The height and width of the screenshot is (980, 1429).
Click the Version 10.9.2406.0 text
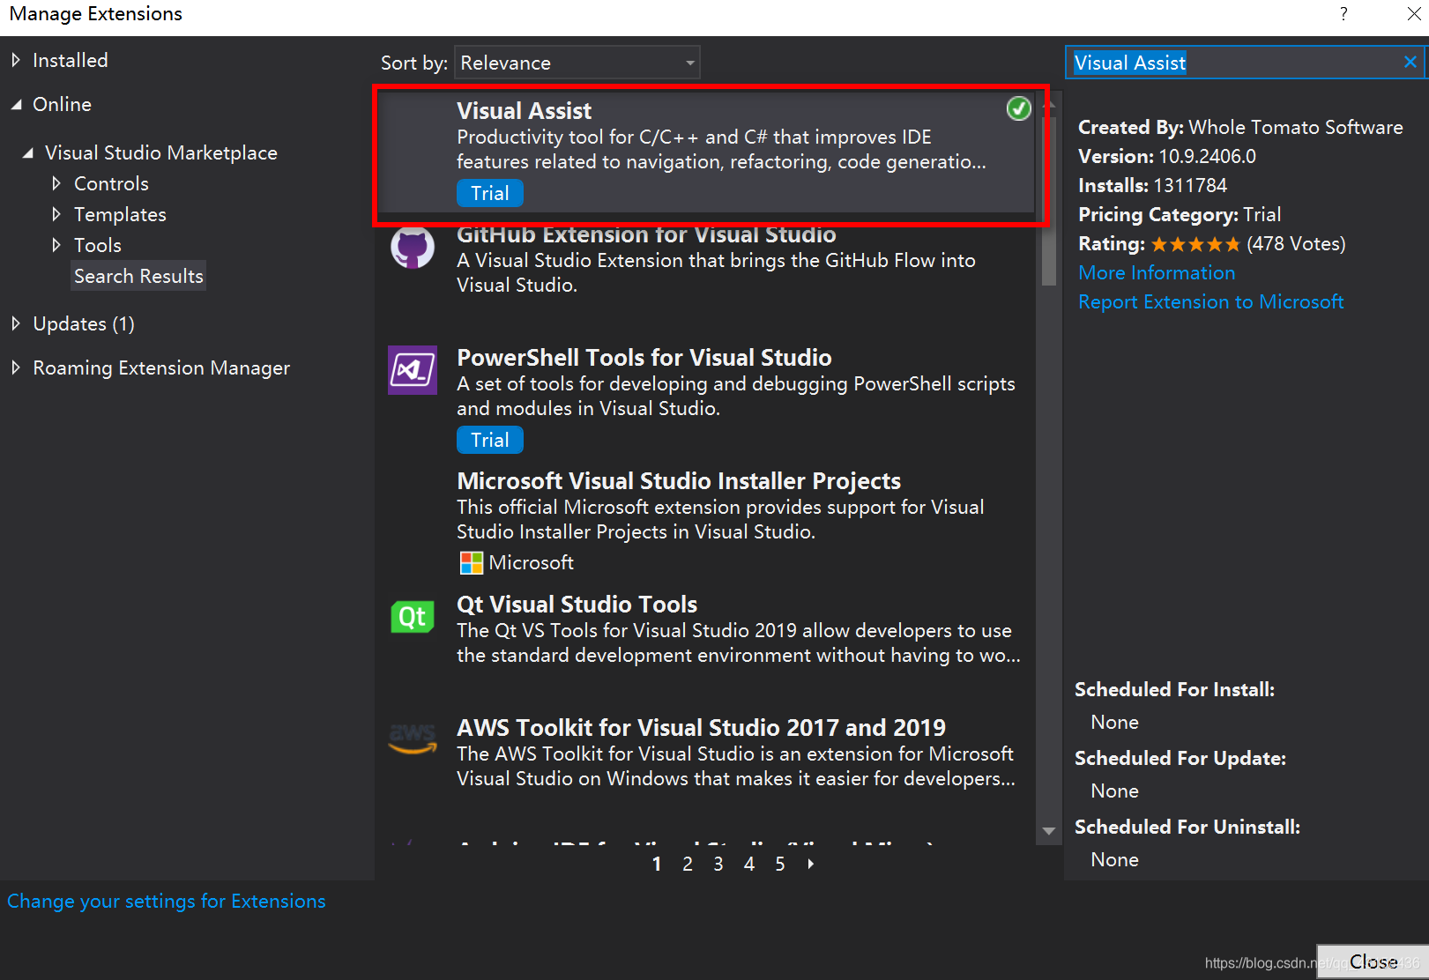point(1167,156)
